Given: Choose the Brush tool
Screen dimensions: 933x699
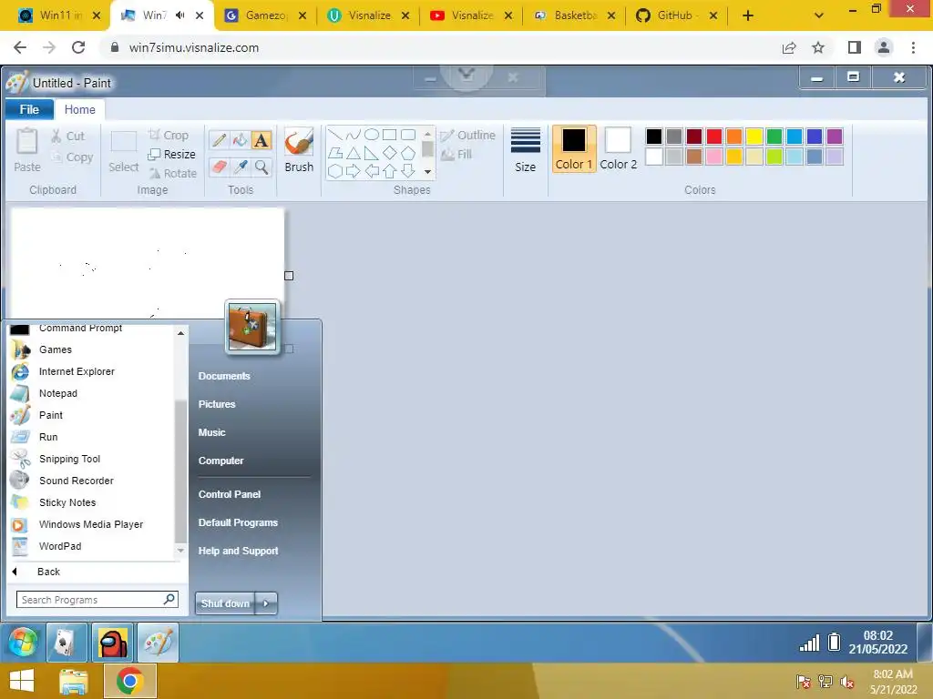Looking at the screenshot, I should [x=299, y=151].
